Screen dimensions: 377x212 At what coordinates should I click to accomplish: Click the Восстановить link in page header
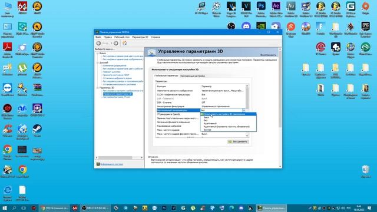pyautogui.click(x=268, y=55)
